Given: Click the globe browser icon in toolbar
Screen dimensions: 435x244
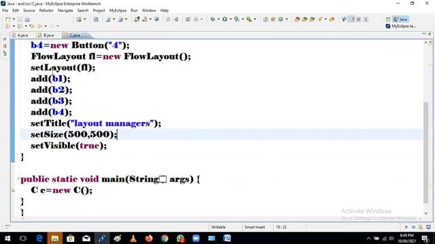Looking at the screenshot, I should pyautogui.click(x=156, y=19).
